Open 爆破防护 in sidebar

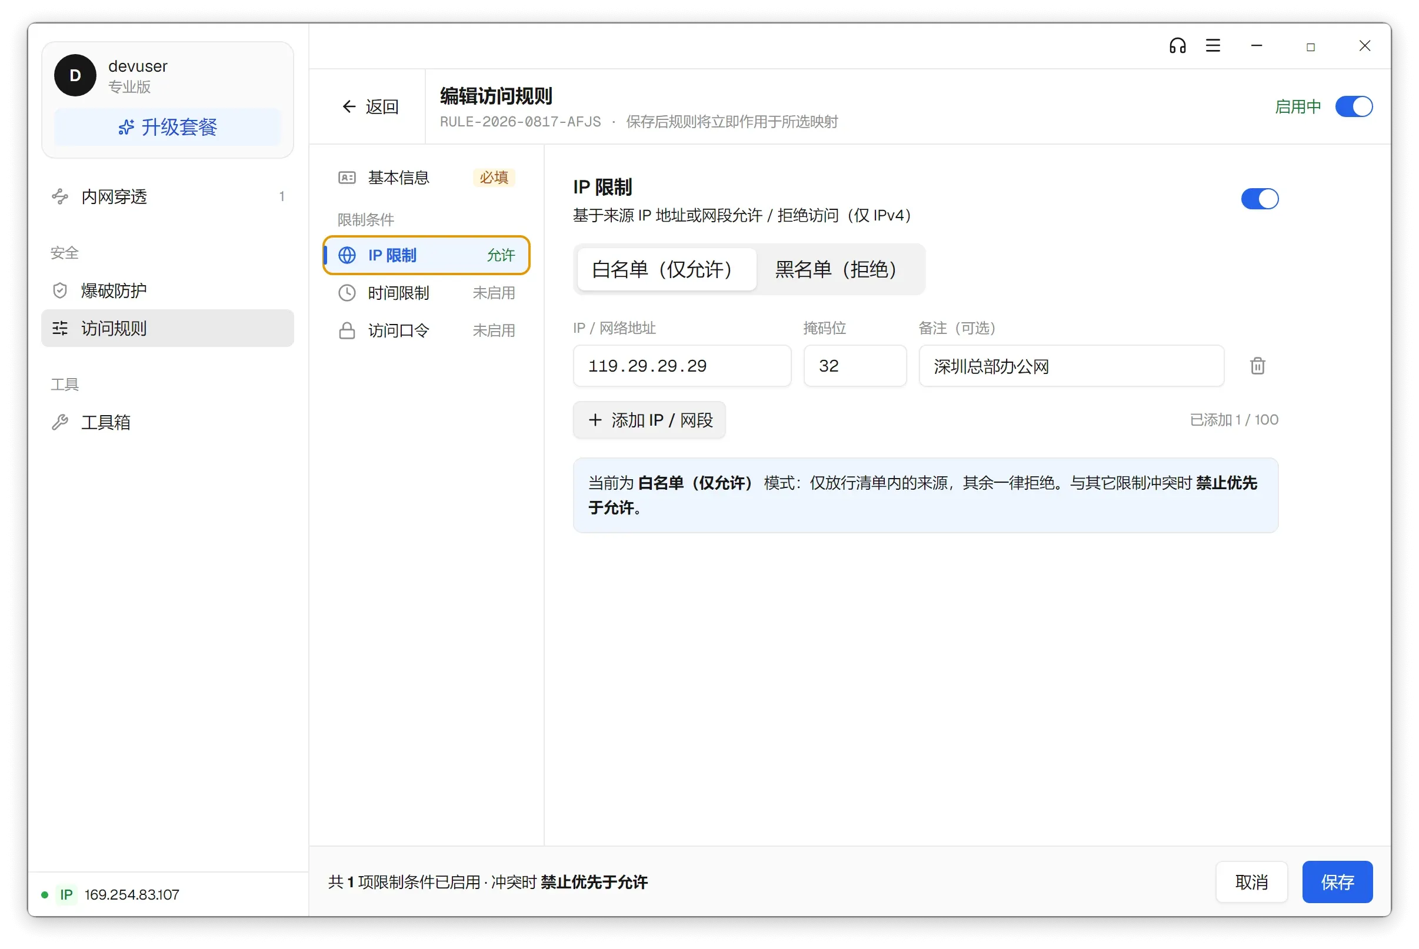[x=168, y=290]
